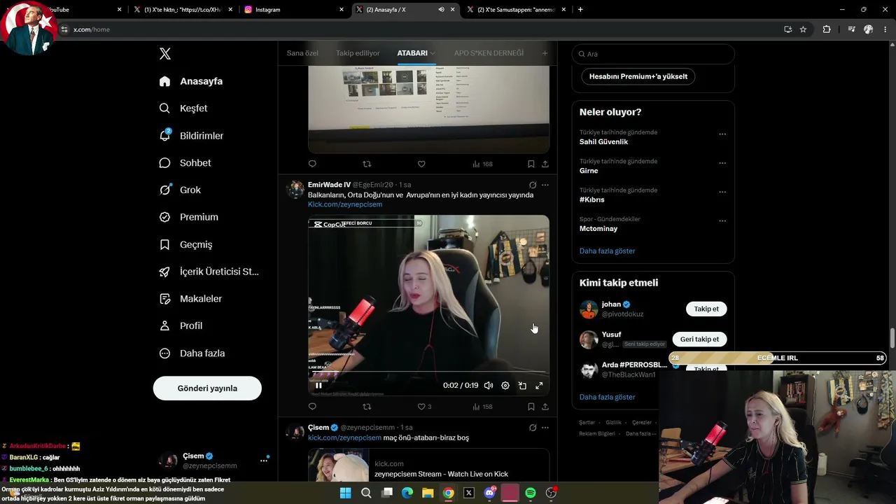Open Chrome extensions puzzle icon

[x=827, y=29]
